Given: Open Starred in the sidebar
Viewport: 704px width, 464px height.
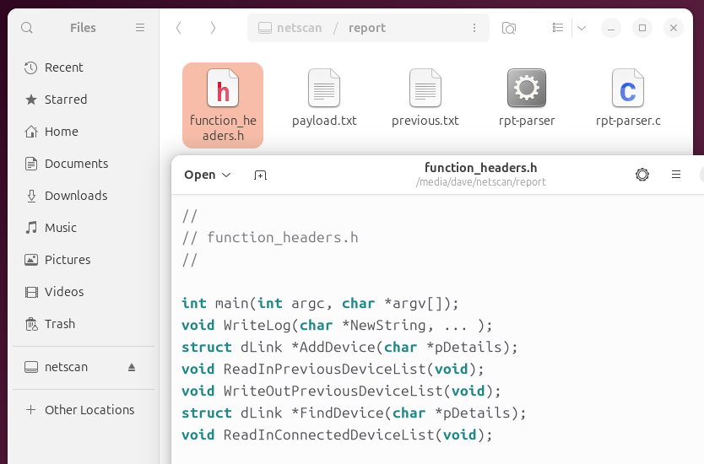Looking at the screenshot, I should point(84,100).
